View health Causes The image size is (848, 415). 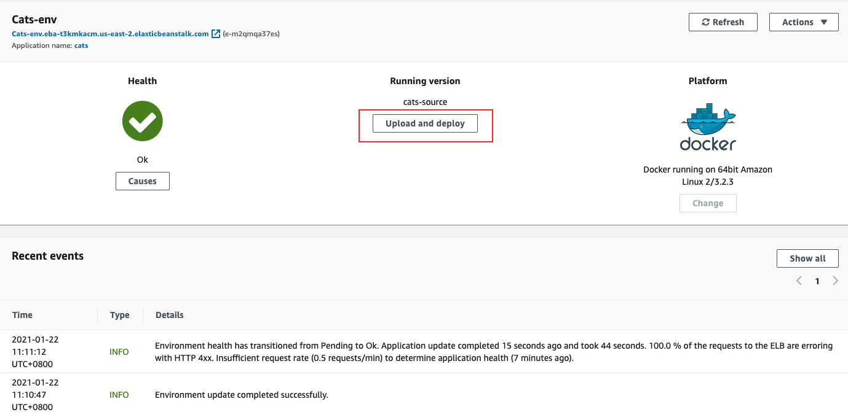click(x=142, y=181)
